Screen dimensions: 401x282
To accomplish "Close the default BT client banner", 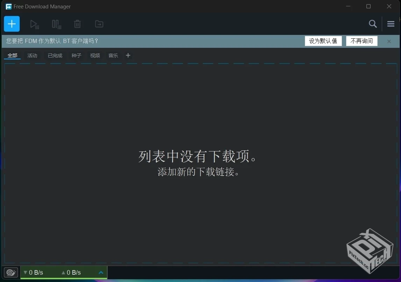I will point(389,41).
